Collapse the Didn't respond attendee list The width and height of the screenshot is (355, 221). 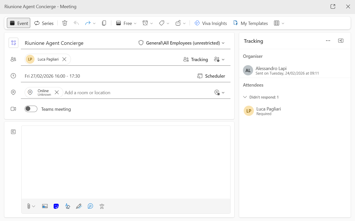[x=245, y=97]
